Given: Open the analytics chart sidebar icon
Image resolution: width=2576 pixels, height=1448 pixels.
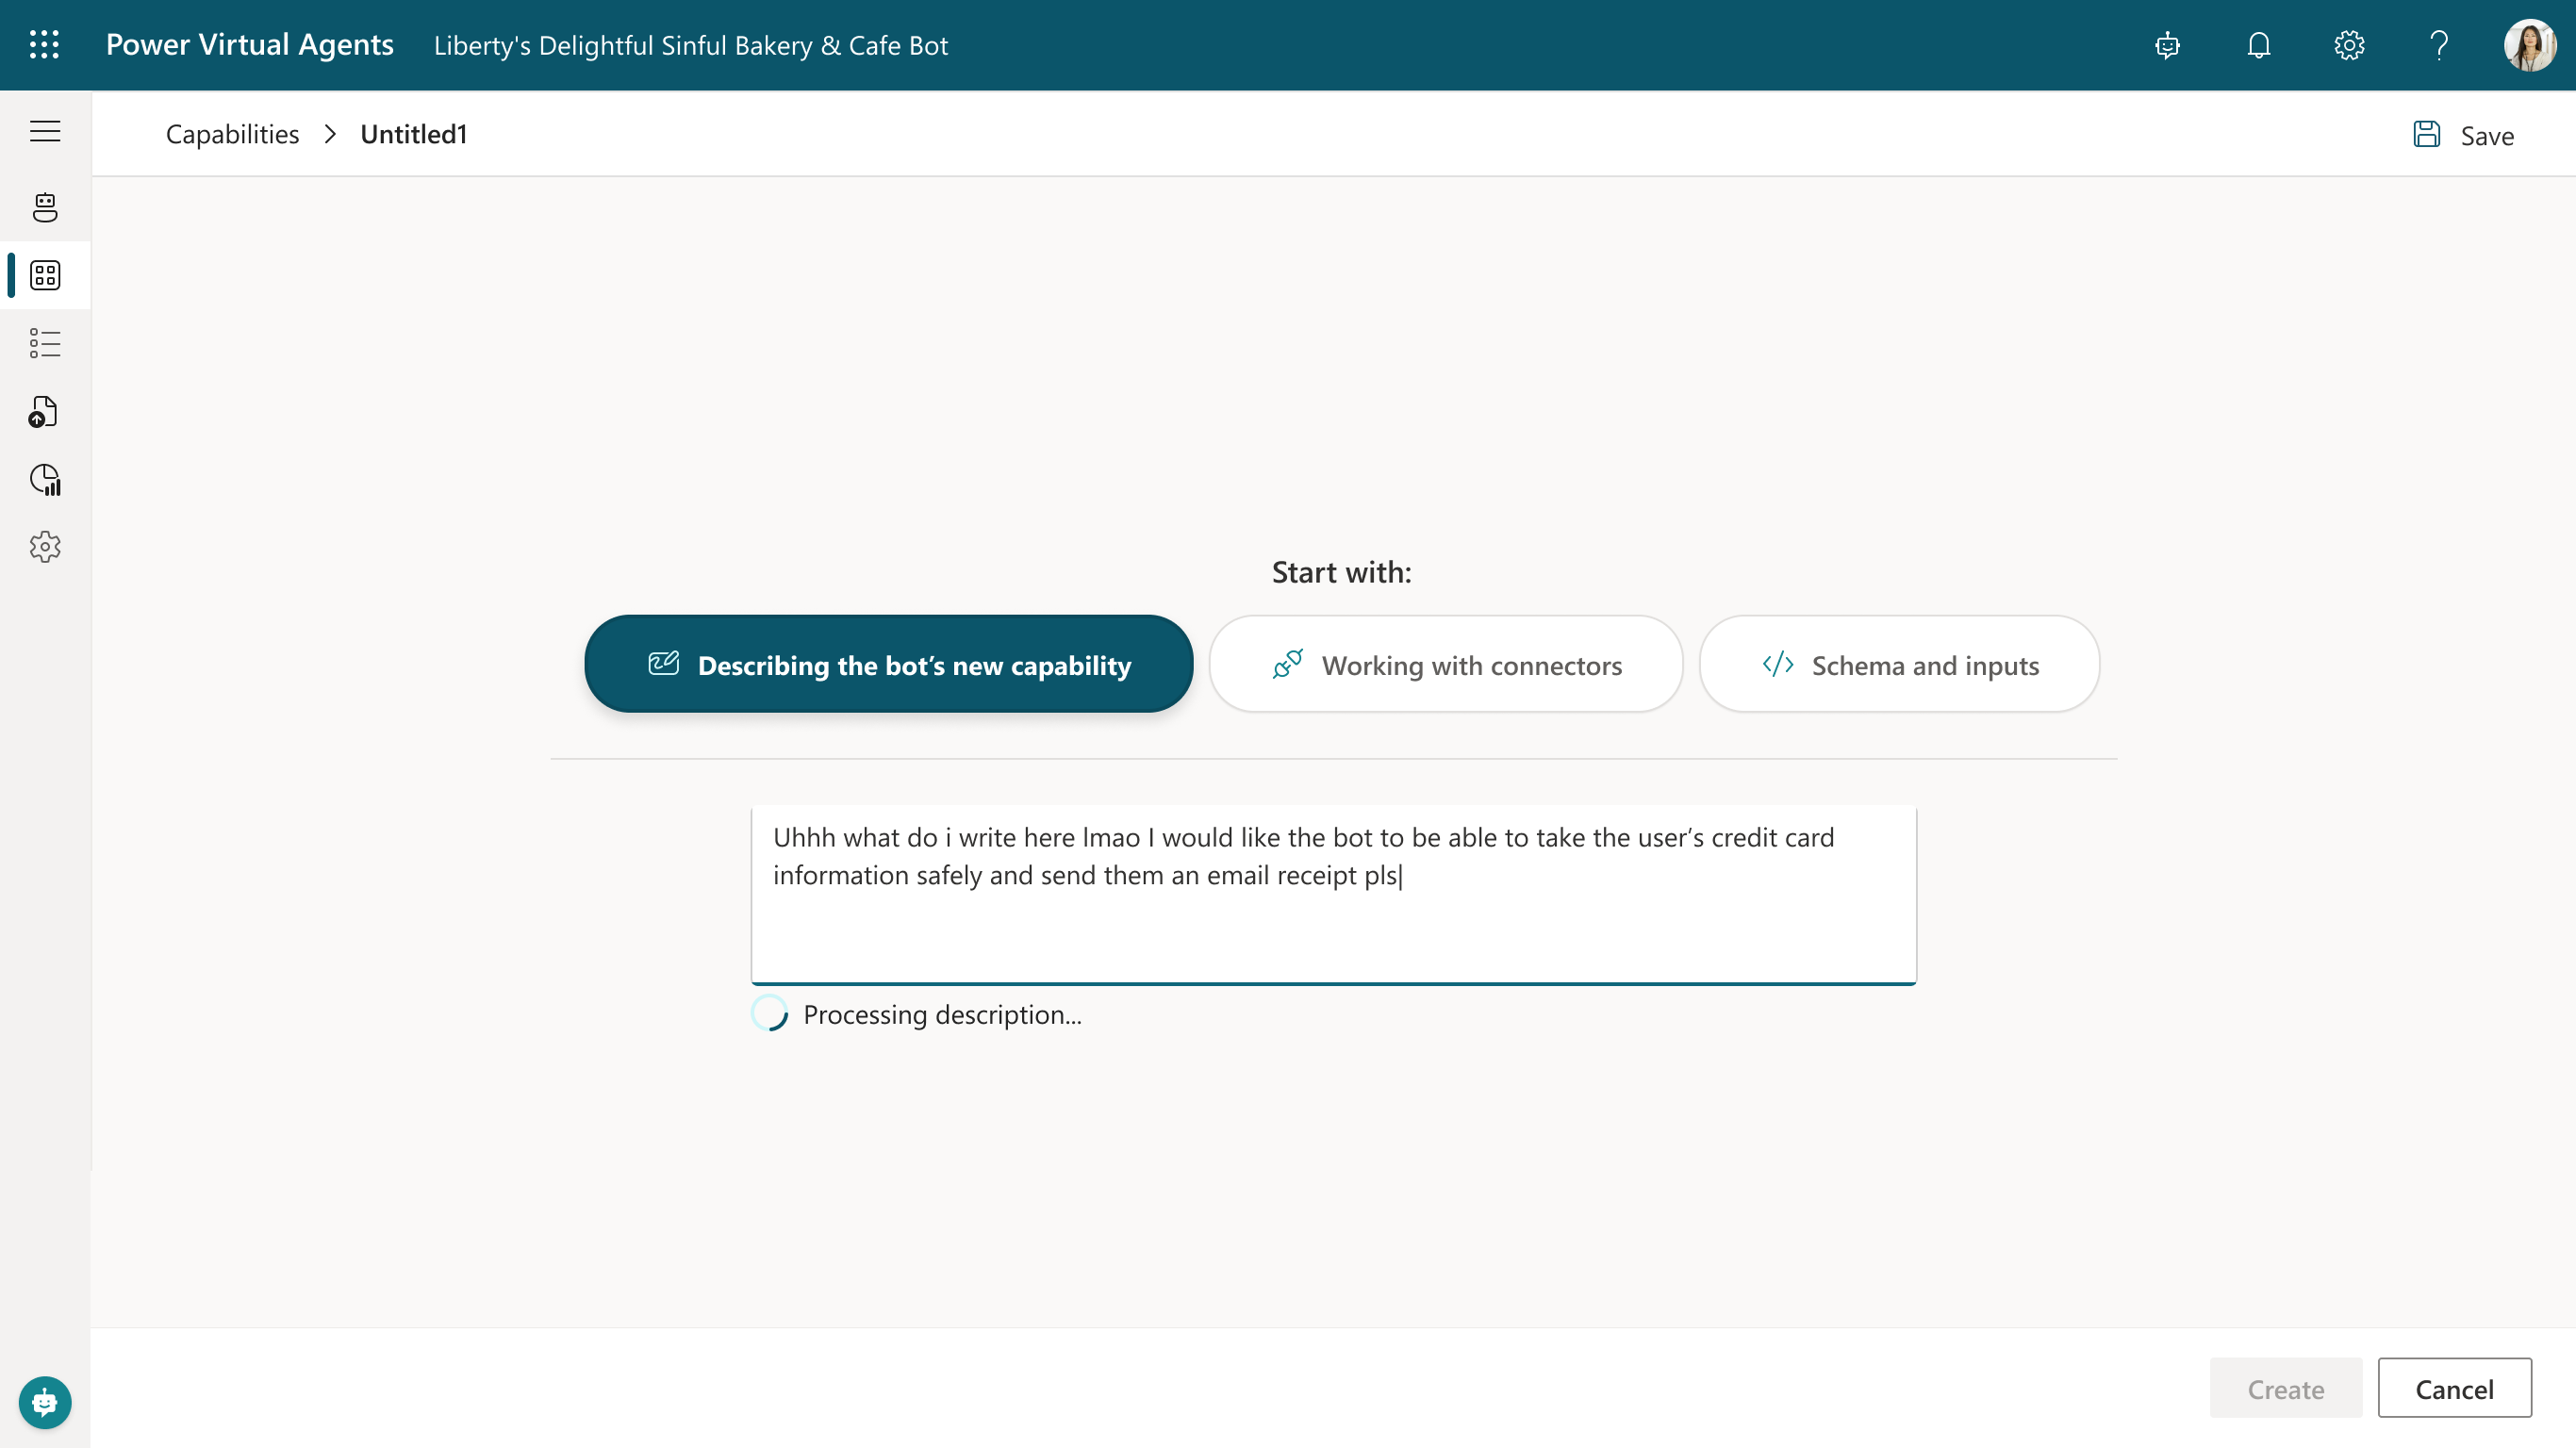Looking at the screenshot, I should [x=45, y=479].
